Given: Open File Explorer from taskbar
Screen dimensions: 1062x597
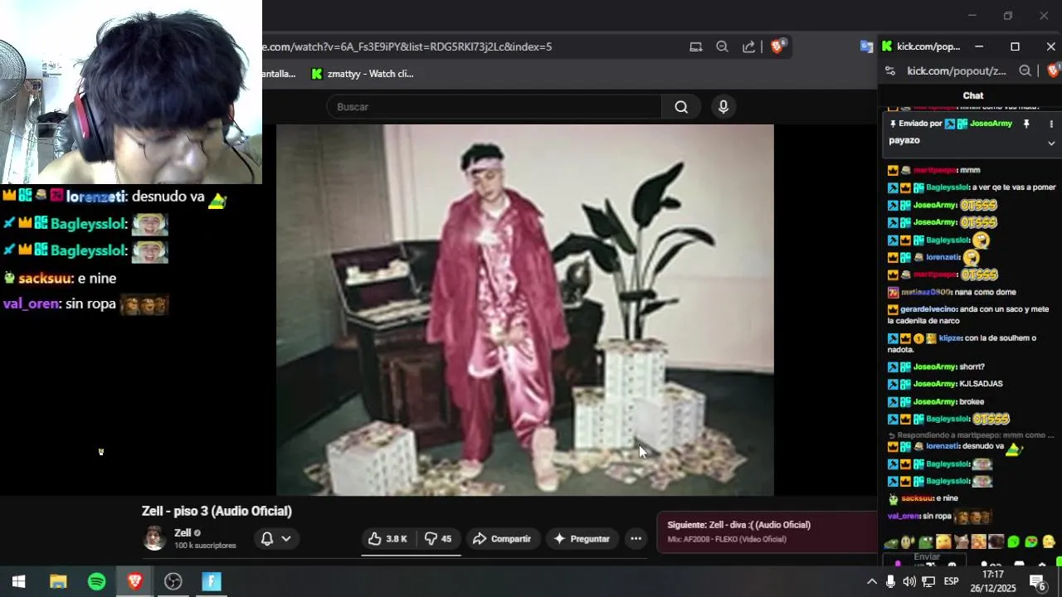Looking at the screenshot, I should coord(58,582).
